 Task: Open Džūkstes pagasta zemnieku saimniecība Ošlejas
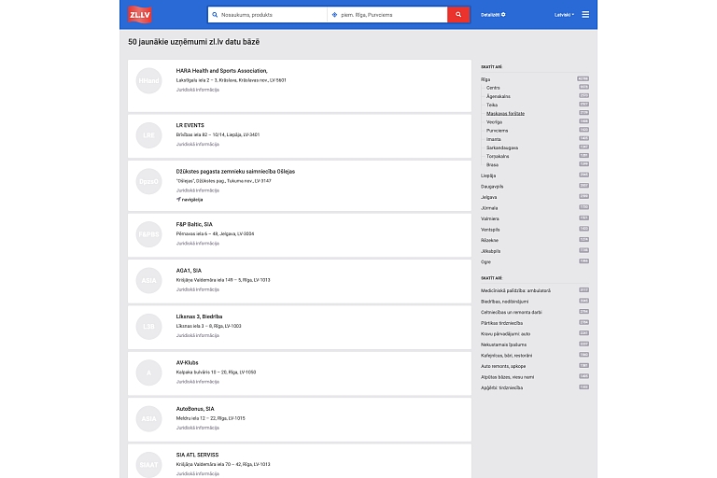pos(235,172)
